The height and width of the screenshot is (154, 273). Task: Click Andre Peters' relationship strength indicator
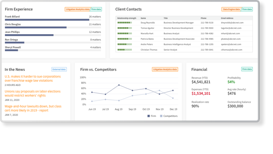(x=124, y=44)
